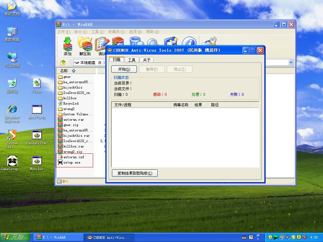Select the killbox folder in WinRAR
The height and width of the screenshot is (242, 323).
coord(67,98)
